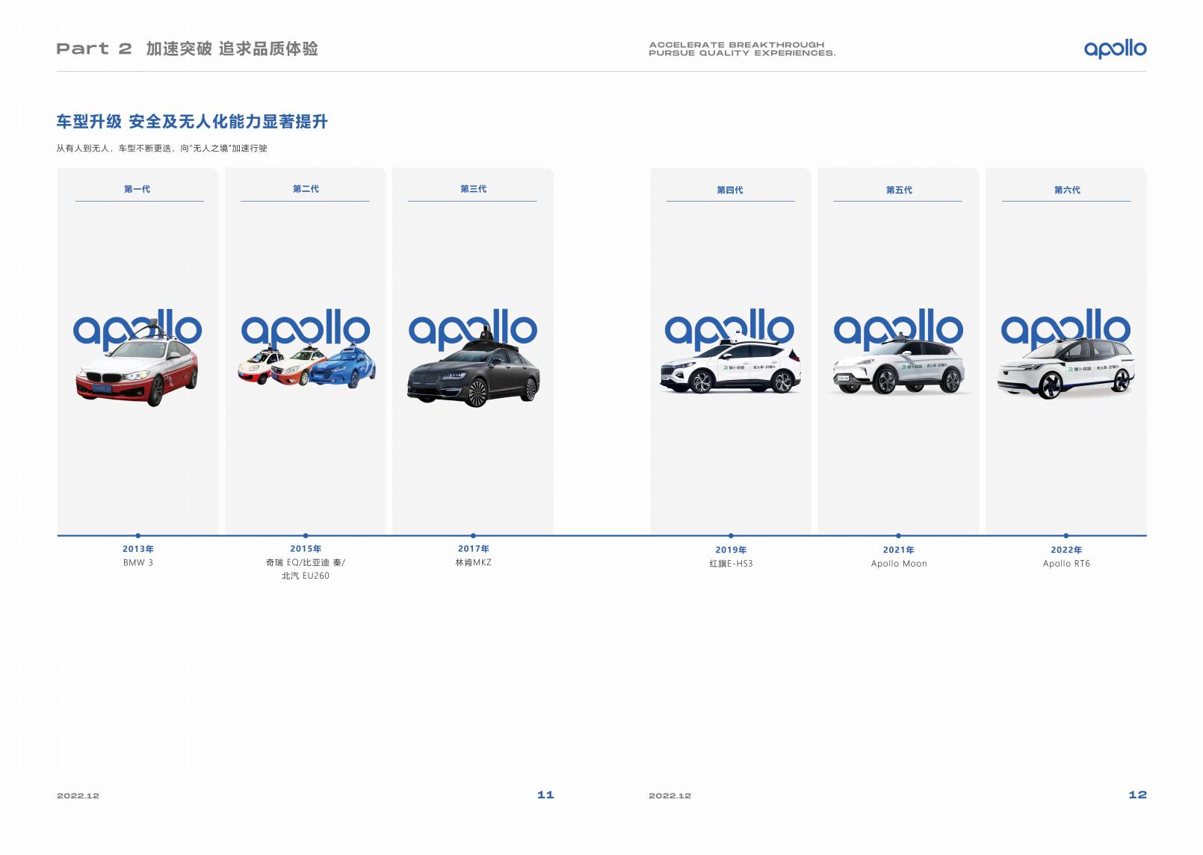
Task: Click the 2013年 timeline dot
Action: click(x=138, y=535)
